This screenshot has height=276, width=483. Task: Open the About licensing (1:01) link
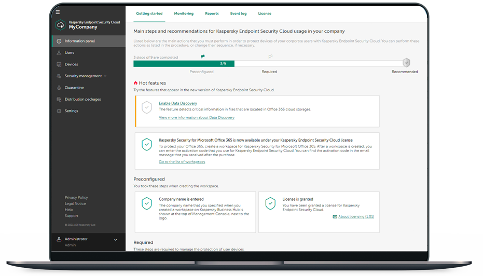click(356, 216)
